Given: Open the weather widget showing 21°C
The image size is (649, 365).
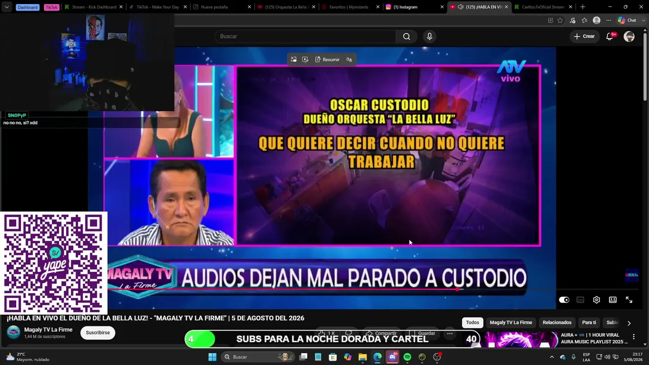Looking at the screenshot, I should (x=28, y=357).
